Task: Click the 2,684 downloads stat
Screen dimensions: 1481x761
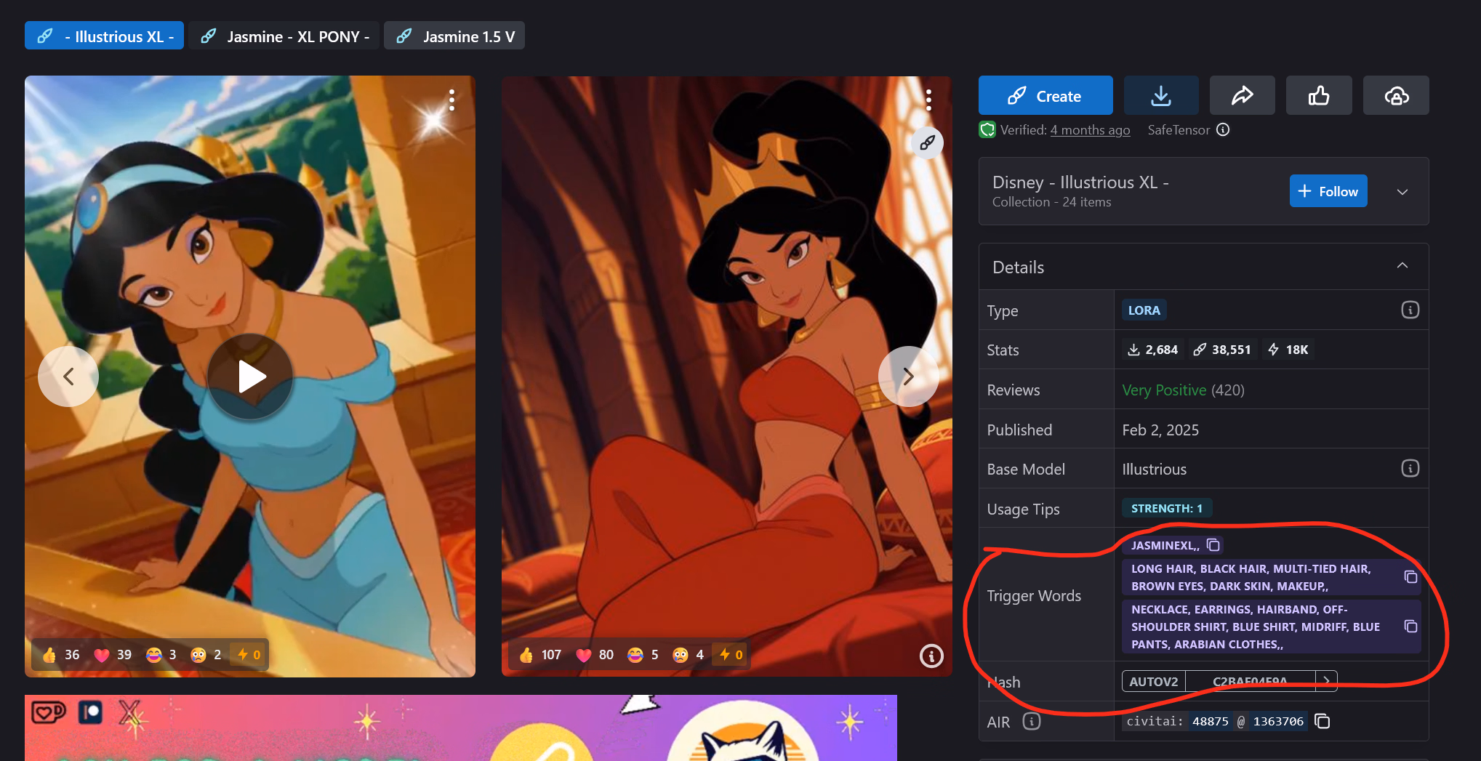Action: click(1153, 350)
